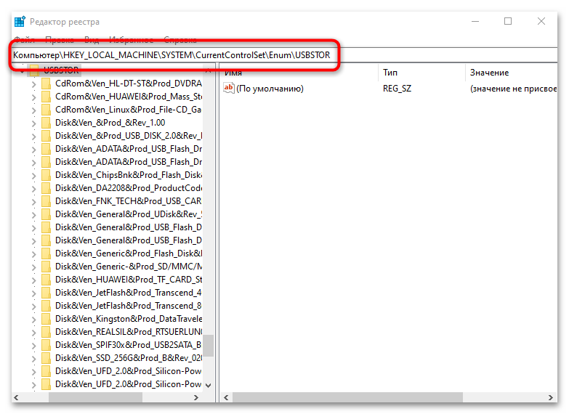Click the folder icon of Disk&Ven_SSD_256G
The height and width of the screenshot is (414, 569).
pos(47,358)
